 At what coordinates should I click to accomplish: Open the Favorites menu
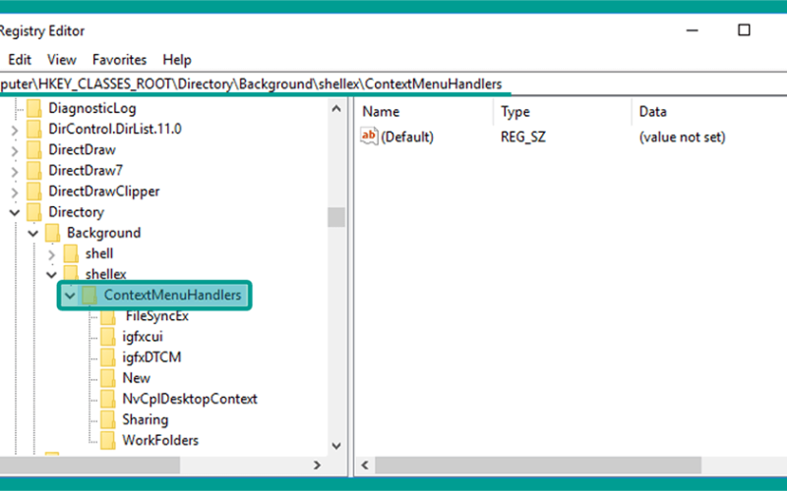[x=119, y=60]
